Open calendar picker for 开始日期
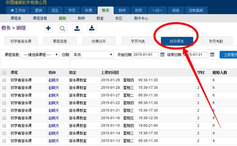 (163, 55)
